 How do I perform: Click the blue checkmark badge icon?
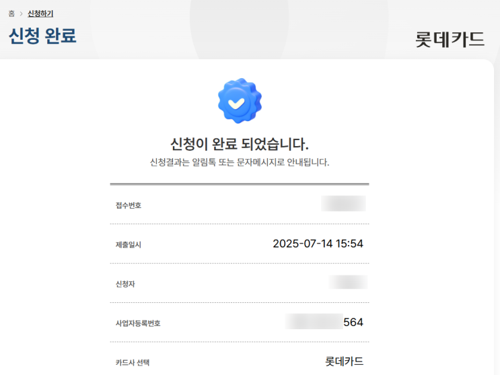pos(240,100)
